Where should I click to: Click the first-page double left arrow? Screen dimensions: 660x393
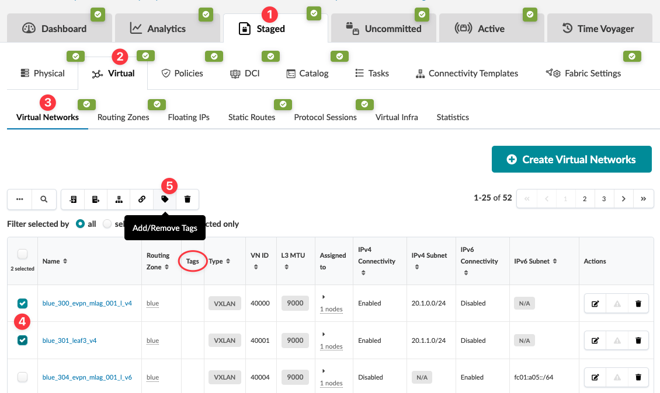pyautogui.click(x=527, y=199)
